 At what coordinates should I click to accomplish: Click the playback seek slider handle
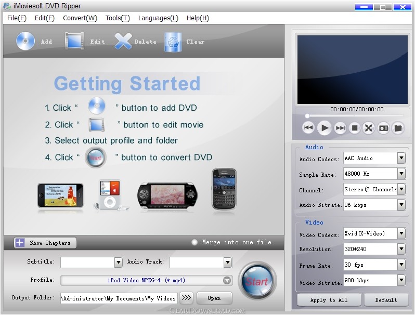(x=307, y=116)
